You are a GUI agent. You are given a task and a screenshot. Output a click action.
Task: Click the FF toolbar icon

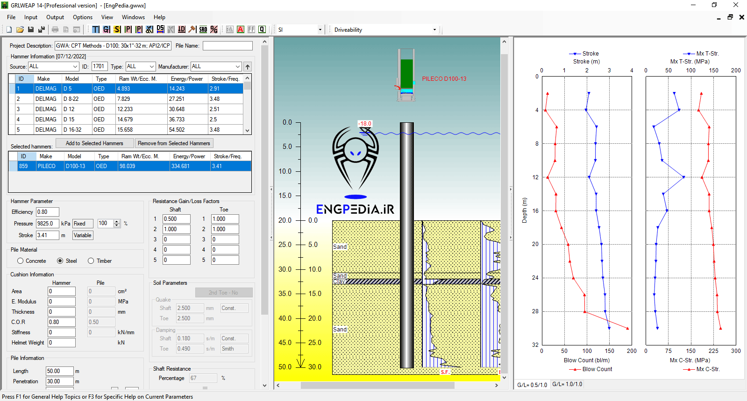pyautogui.click(x=251, y=29)
